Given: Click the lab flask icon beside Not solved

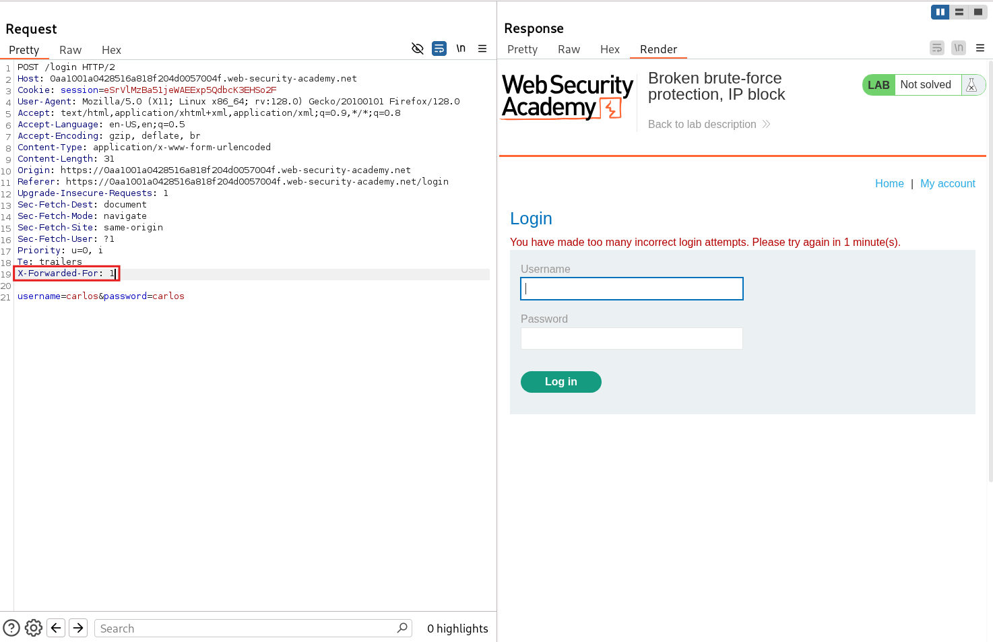Looking at the screenshot, I should (x=972, y=84).
